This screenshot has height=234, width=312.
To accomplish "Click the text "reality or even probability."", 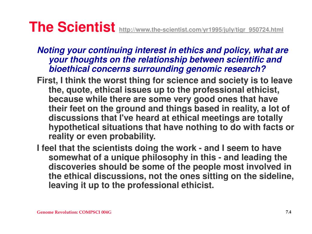I will click(102, 136).
